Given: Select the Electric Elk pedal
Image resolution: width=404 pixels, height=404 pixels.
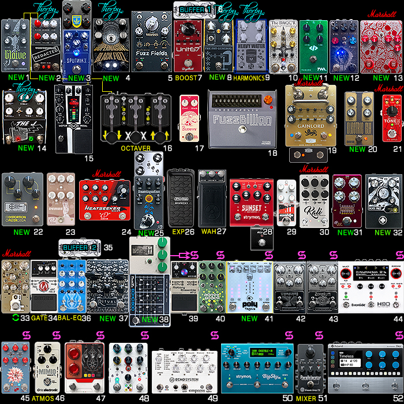Looking at the screenshot, I should click(x=359, y=118).
